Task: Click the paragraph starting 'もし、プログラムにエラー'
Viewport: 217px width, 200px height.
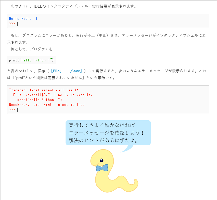Action: (x=106, y=39)
